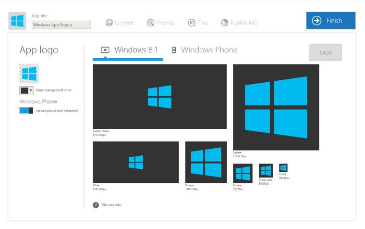
Task: Click the SAVE button
Action: click(x=326, y=53)
